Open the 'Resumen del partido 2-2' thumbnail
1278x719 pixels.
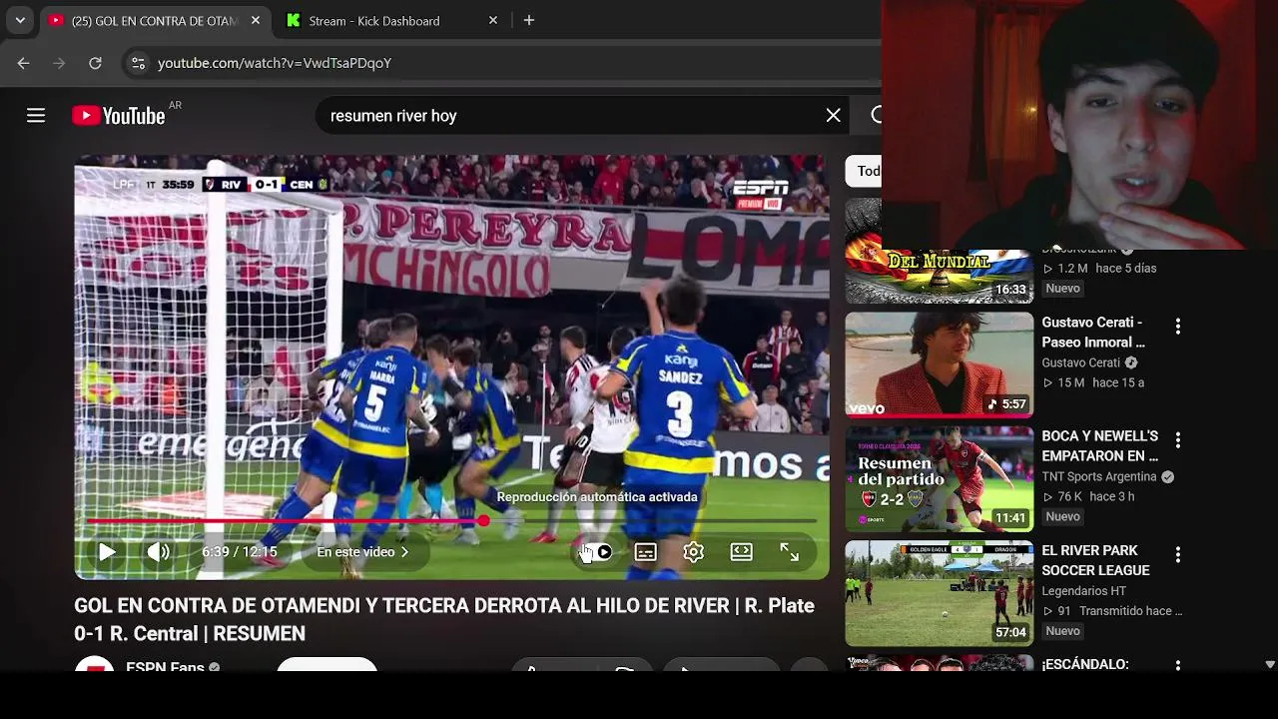[940, 479]
